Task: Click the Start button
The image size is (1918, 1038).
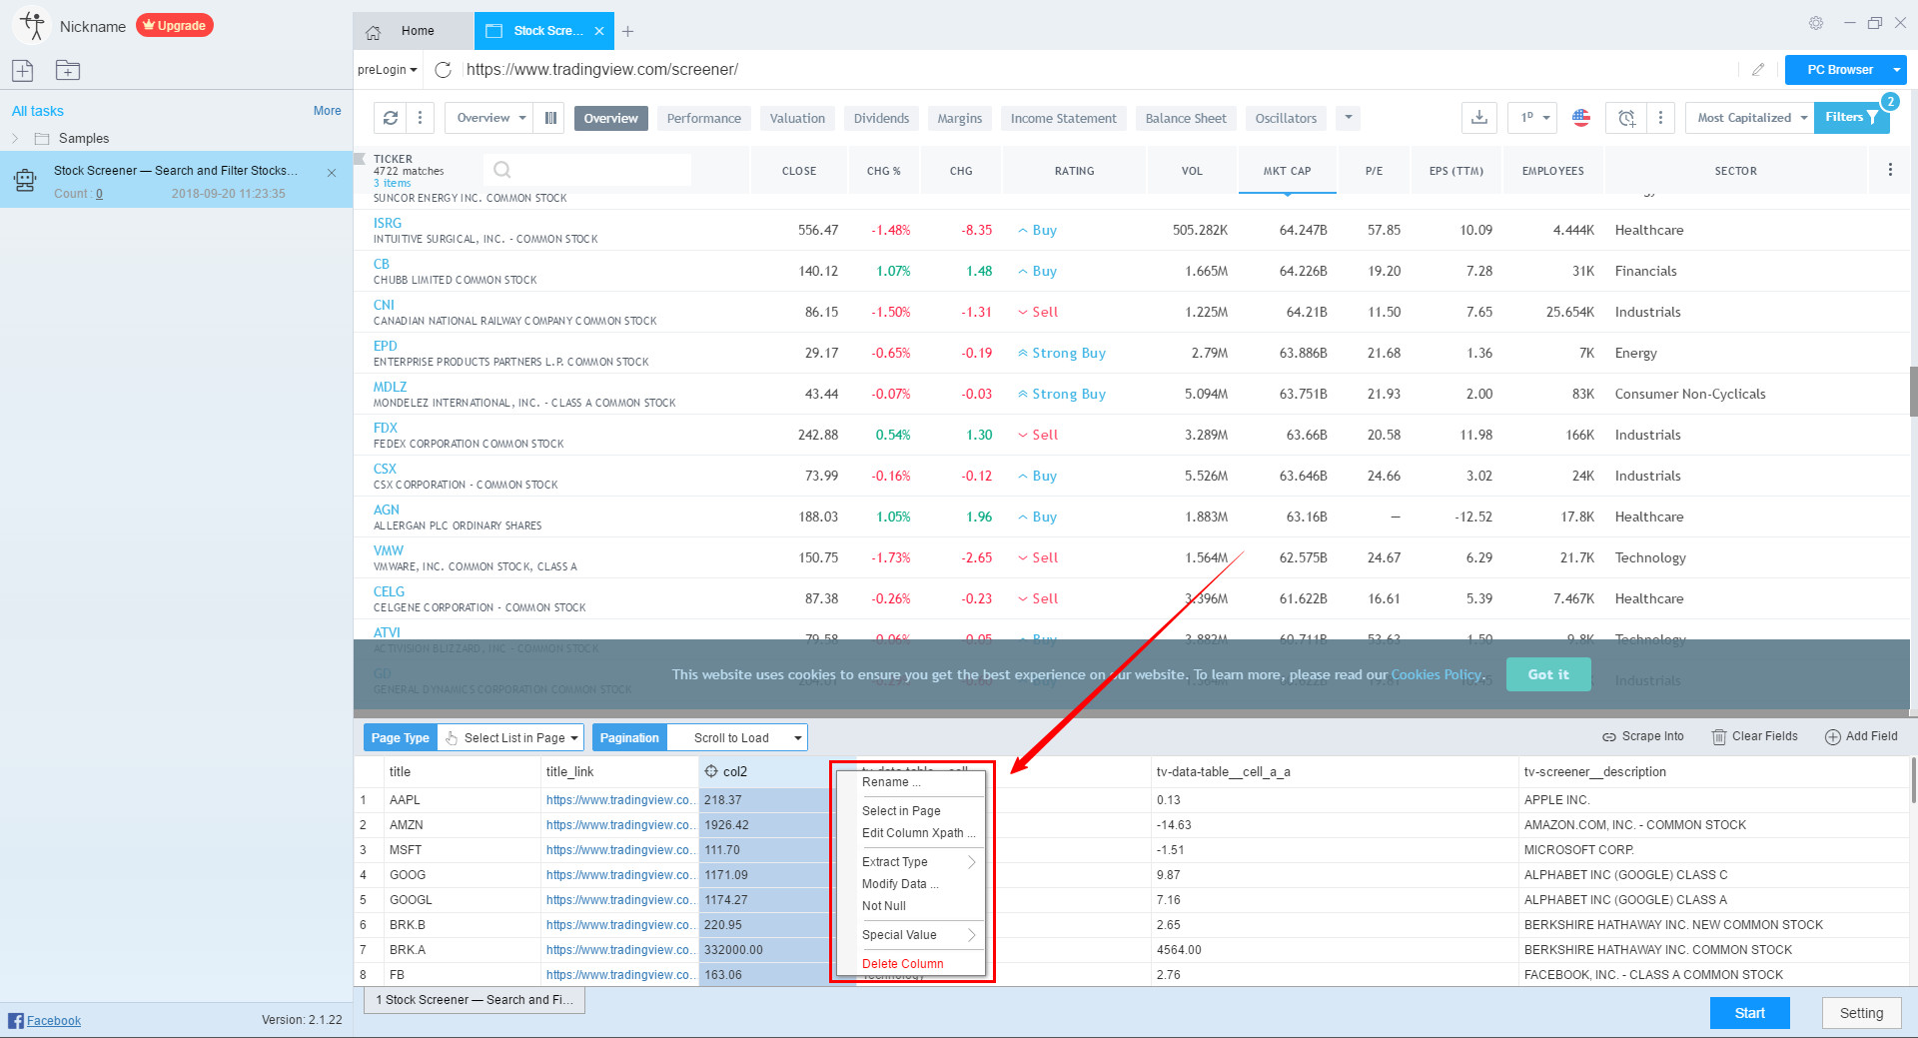Action: [1749, 1013]
